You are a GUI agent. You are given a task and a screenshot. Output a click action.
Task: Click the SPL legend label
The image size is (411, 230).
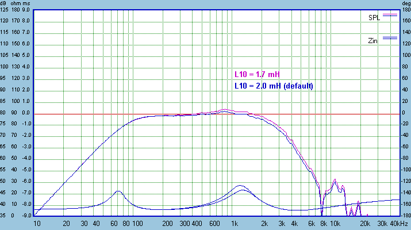pyautogui.click(x=374, y=18)
